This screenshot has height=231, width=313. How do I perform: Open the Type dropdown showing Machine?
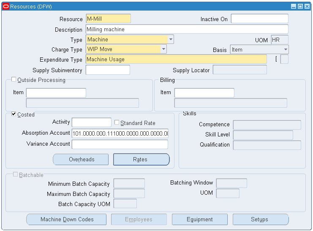coord(171,39)
